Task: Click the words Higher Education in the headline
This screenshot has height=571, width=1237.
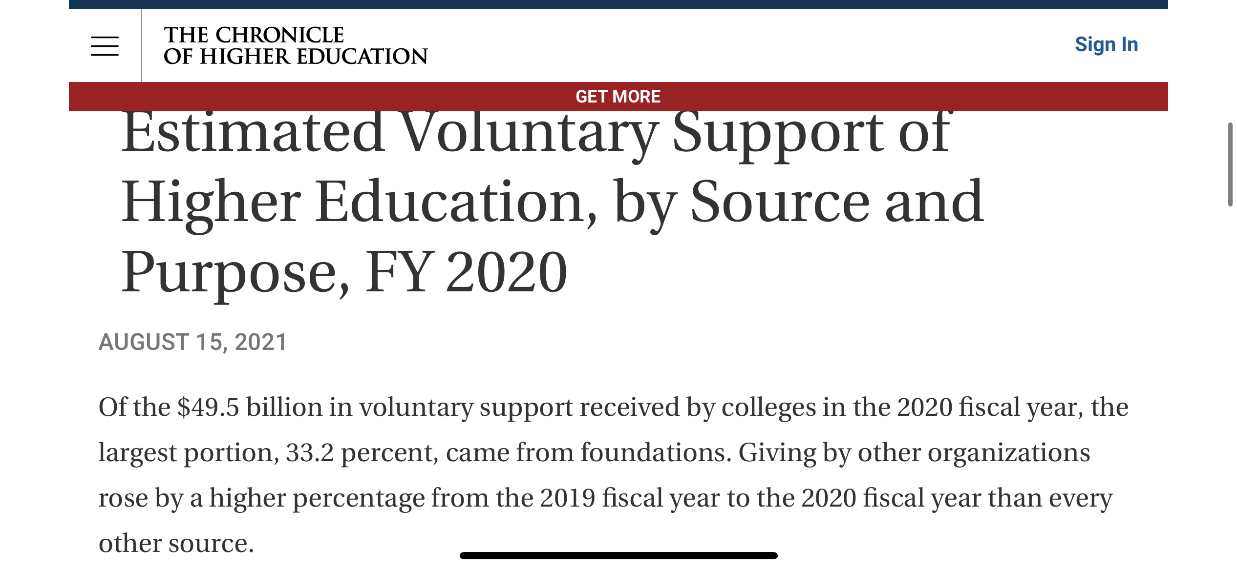Action: coord(359,201)
